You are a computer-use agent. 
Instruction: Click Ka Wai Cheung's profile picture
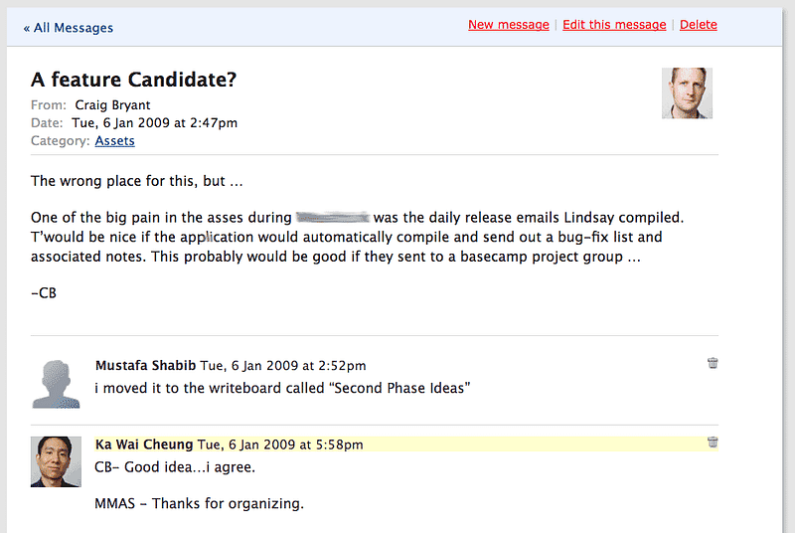click(56, 462)
